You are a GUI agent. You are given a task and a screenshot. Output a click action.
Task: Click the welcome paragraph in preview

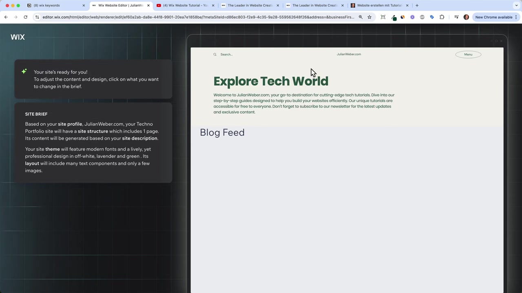pyautogui.click(x=304, y=103)
